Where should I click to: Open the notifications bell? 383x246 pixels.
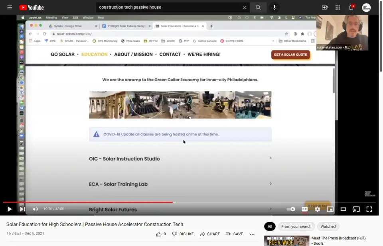click(x=351, y=8)
